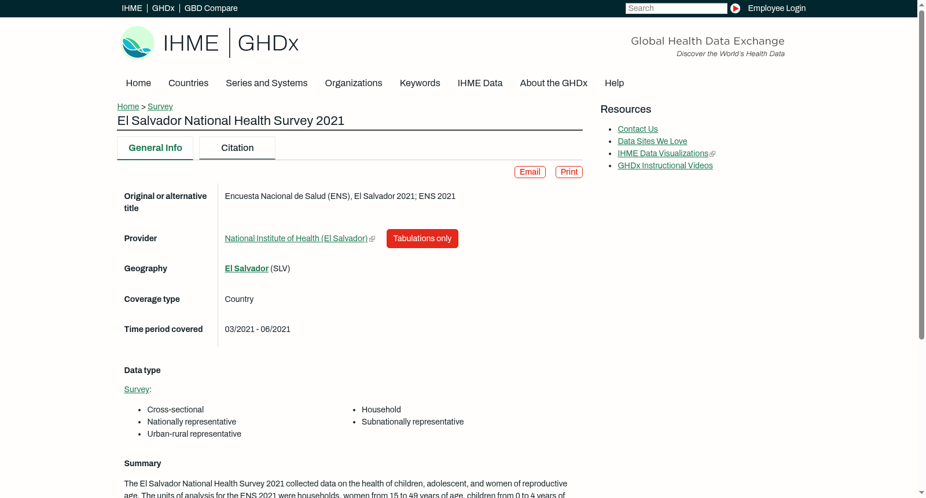Viewport: 926px width, 498px height.
Task: Open About the GHDx menu item
Action: click(553, 83)
